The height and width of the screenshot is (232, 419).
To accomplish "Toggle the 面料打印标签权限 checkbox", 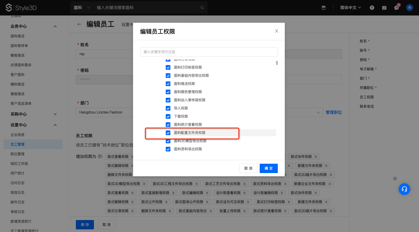I will (x=168, y=67).
